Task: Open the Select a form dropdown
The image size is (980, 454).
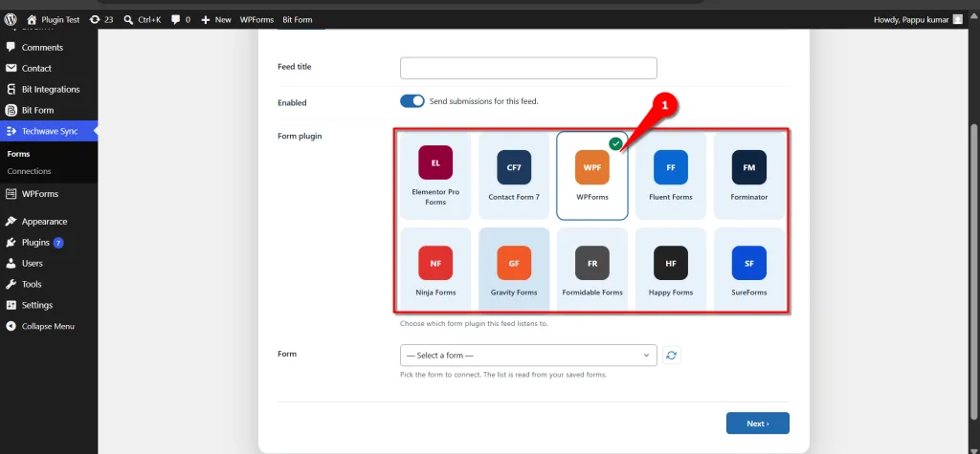Action: (x=528, y=356)
